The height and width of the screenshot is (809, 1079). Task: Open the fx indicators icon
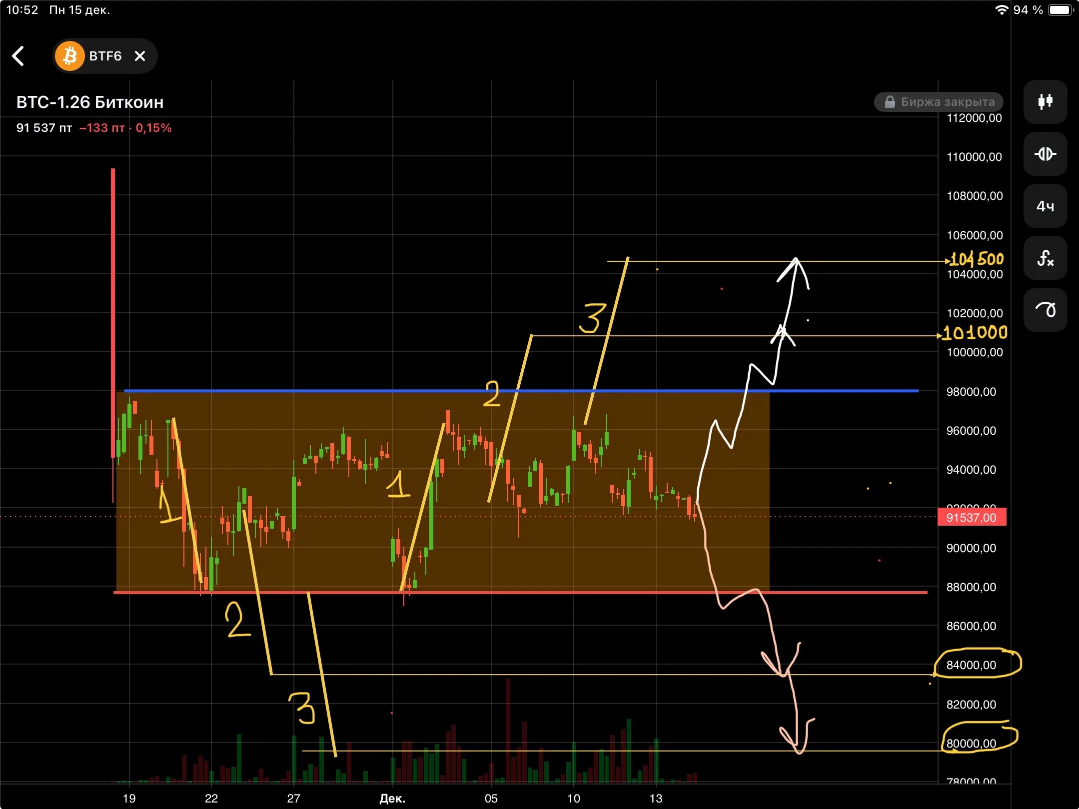(1045, 258)
